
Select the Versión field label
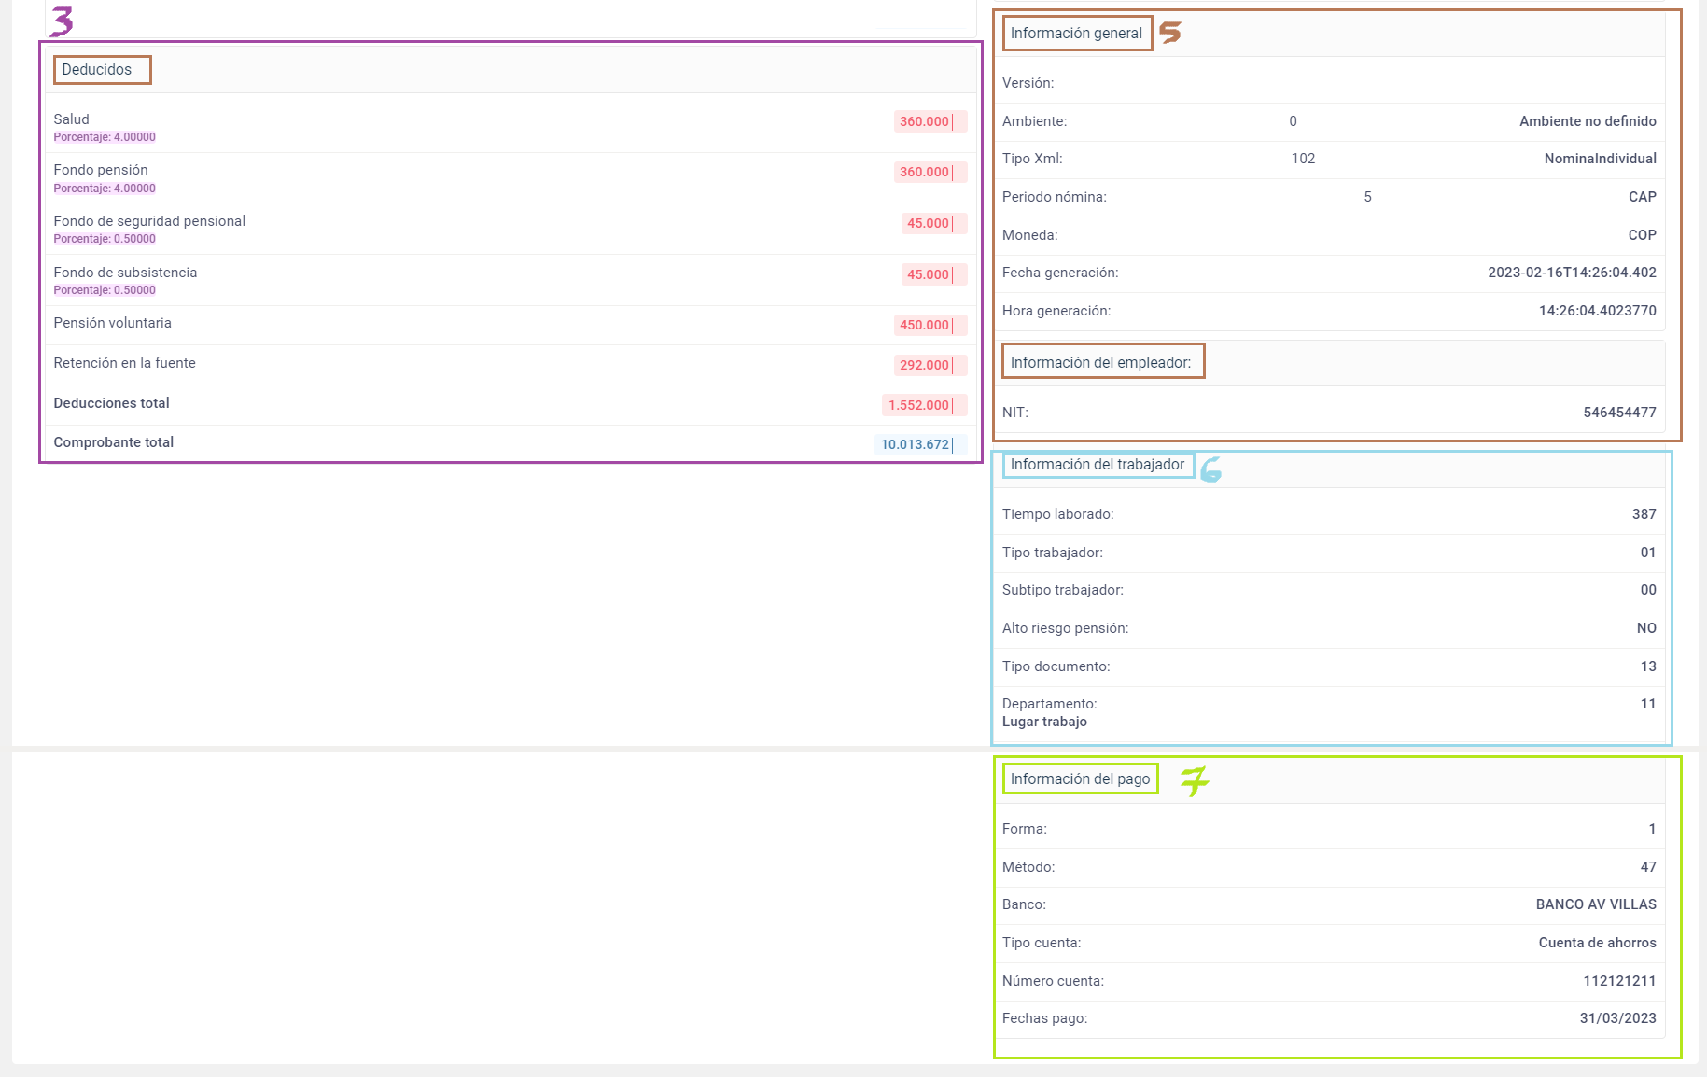(1028, 83)
